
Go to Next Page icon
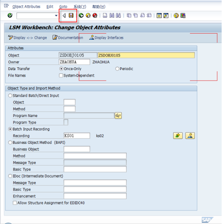coord(142,16)
